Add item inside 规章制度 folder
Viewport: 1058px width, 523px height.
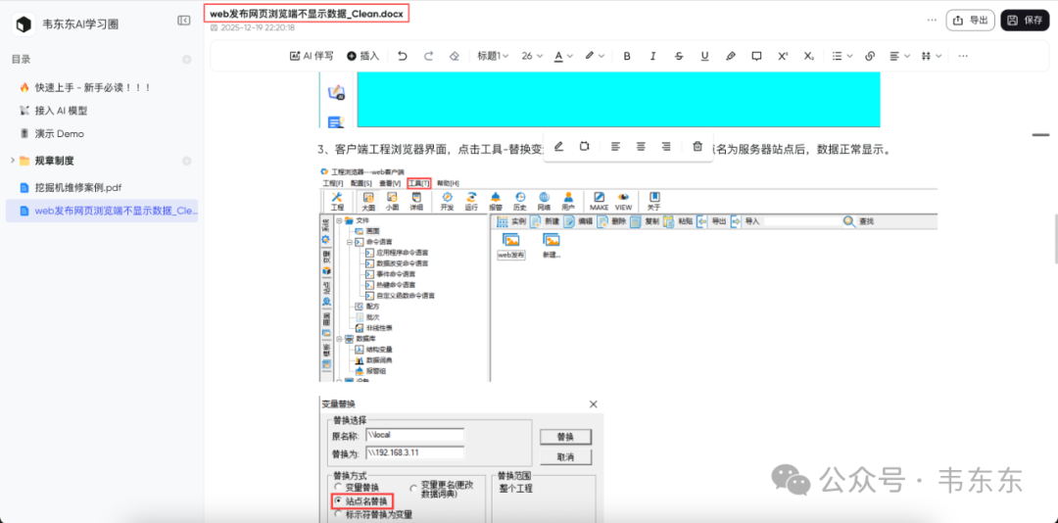(187, 161)
